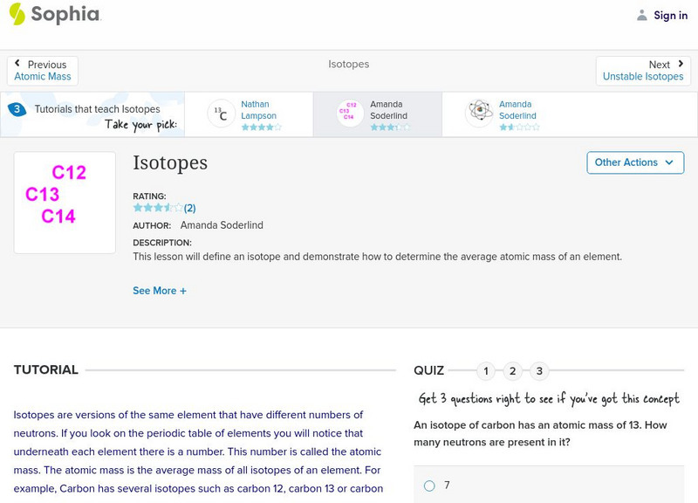Click the Sophia logo icon
This screenshot has width=698, height=503.
point(17,15)
